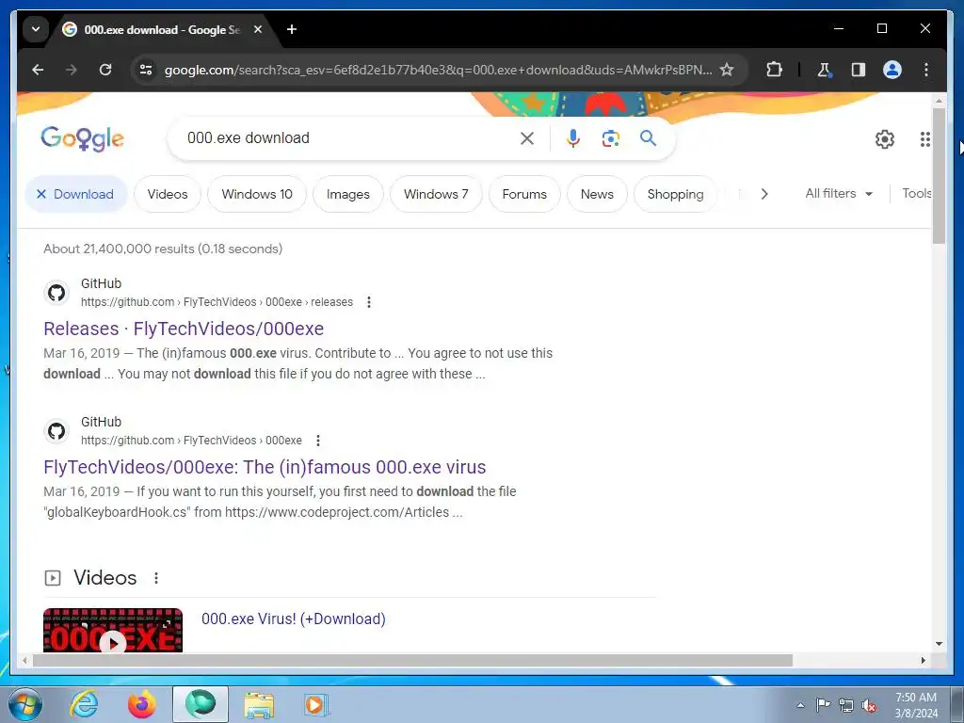Image resolution: width=964 pixels, height=723 pixels.
Task: Switch to News results
Action: tap(597, 194)
